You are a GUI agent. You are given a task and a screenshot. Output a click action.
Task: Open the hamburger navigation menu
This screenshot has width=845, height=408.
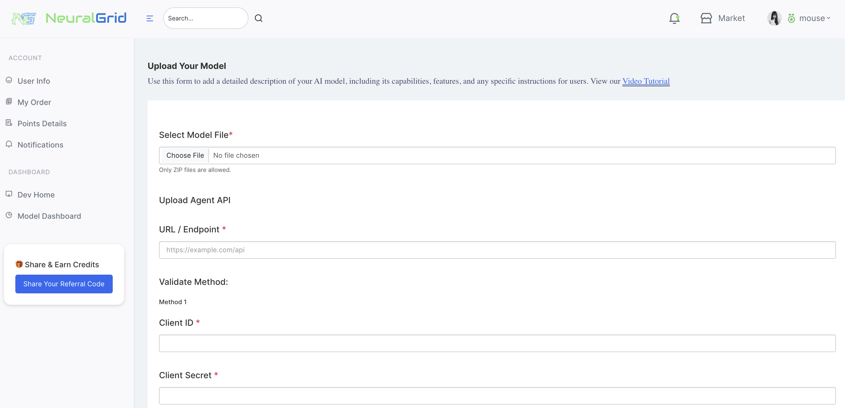coord(150,18)
